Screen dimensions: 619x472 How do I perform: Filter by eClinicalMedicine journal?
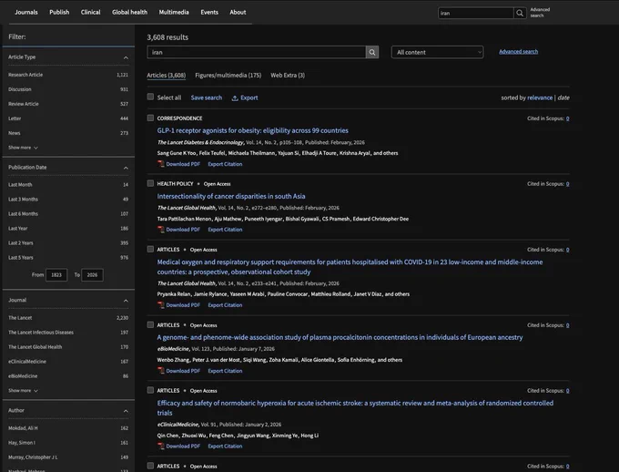[x=68, y=362]
